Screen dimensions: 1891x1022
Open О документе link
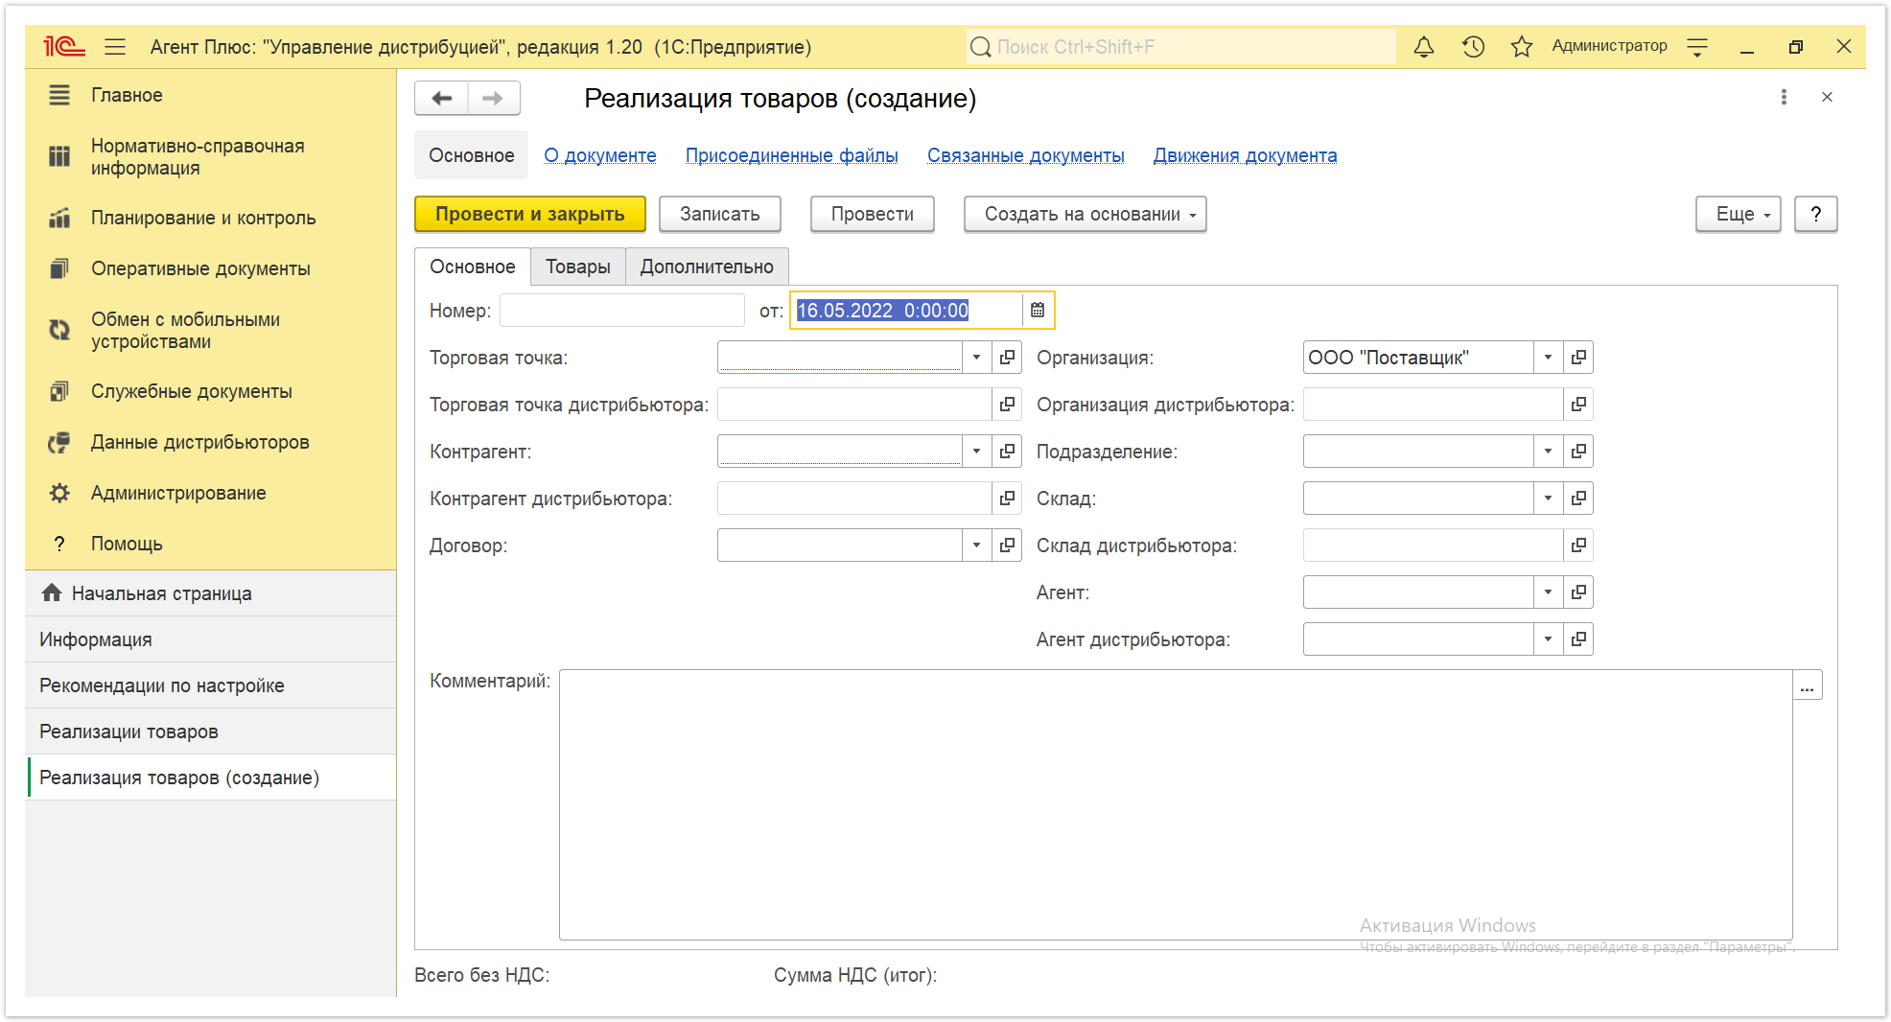point(600,155)
